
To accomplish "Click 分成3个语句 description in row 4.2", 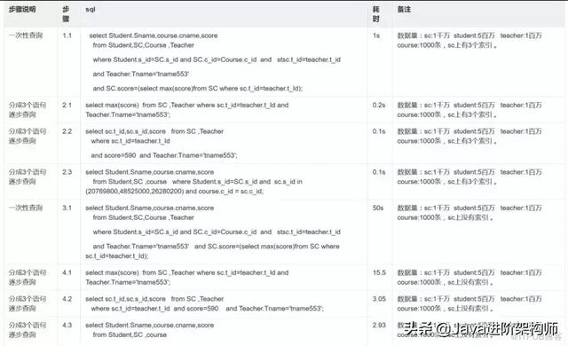I will (x=28, y=303).
